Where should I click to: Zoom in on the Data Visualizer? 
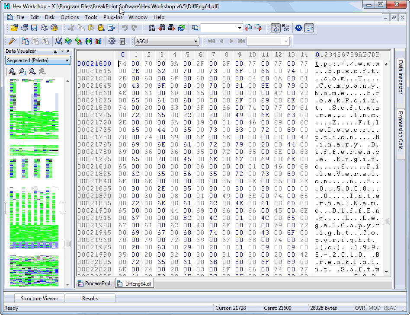point(32,72)
